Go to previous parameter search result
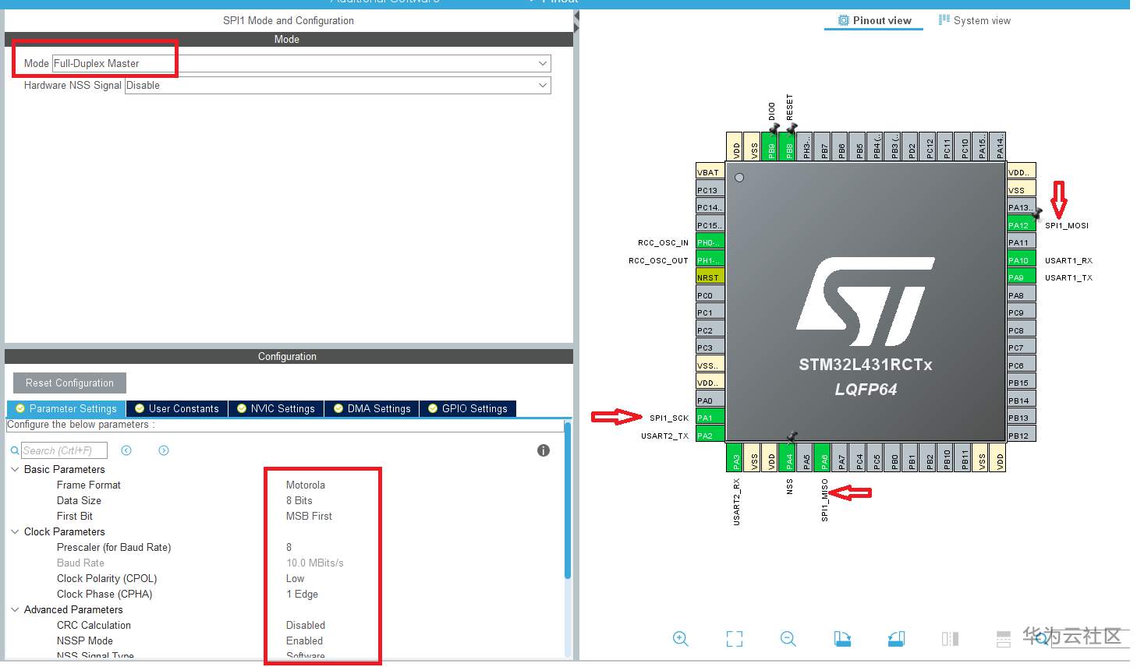Screen dimensions: 1137x667 (x=126, y=450)
